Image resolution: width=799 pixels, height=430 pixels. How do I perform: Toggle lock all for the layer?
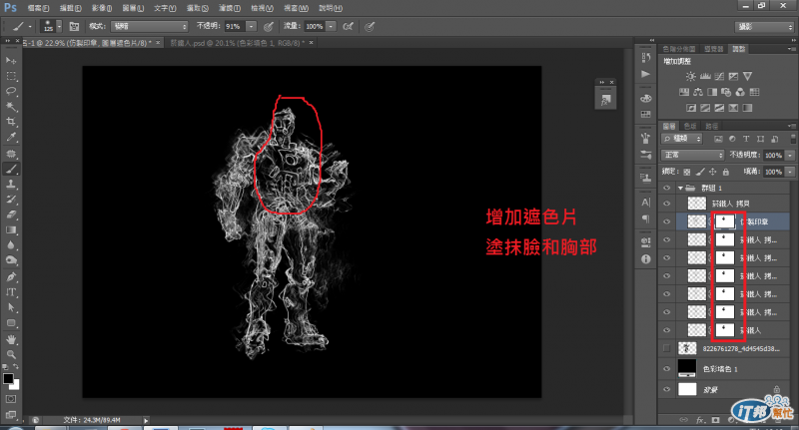point(726,172)
